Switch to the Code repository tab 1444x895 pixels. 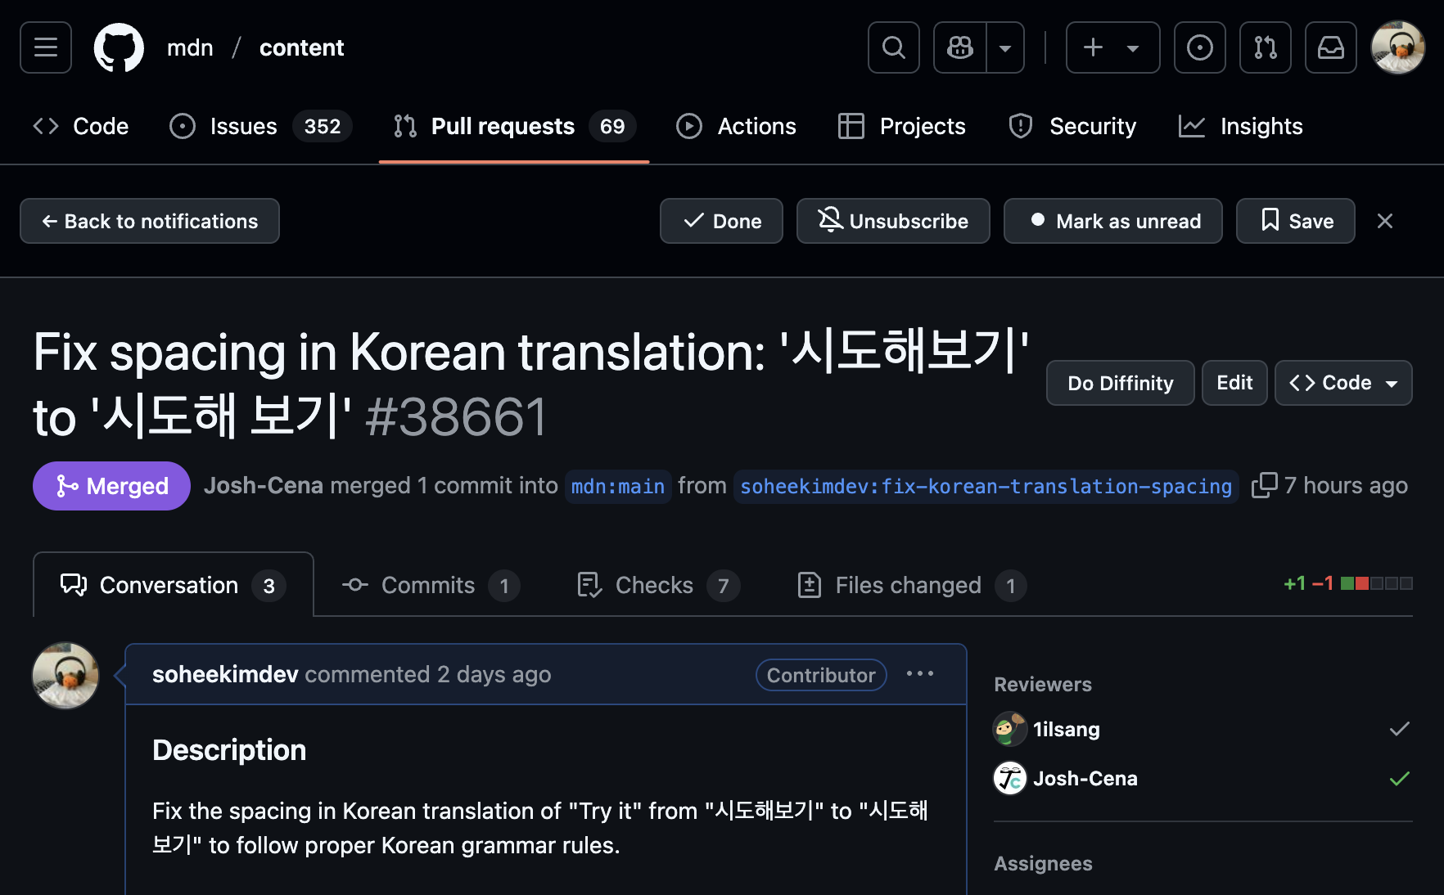coord(81,126)
